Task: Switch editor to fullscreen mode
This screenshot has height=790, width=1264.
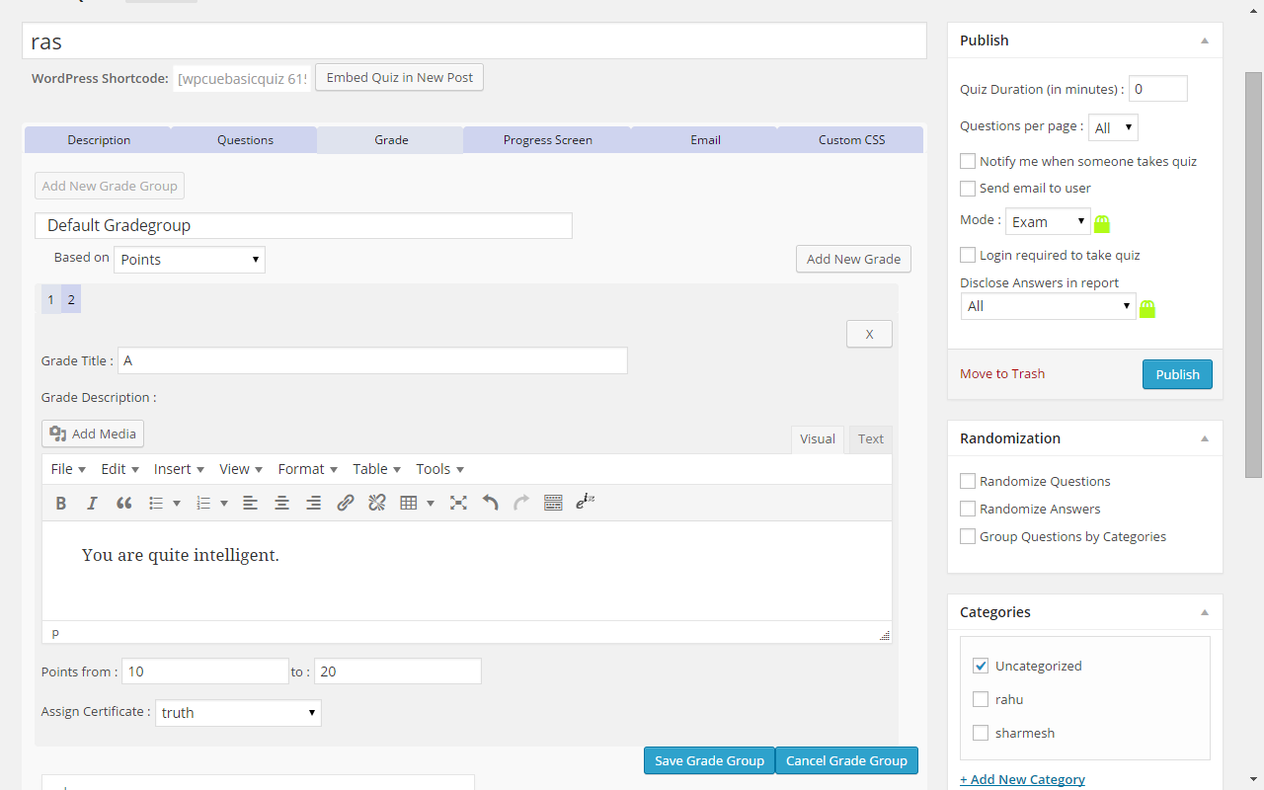Action: point(458,503)
